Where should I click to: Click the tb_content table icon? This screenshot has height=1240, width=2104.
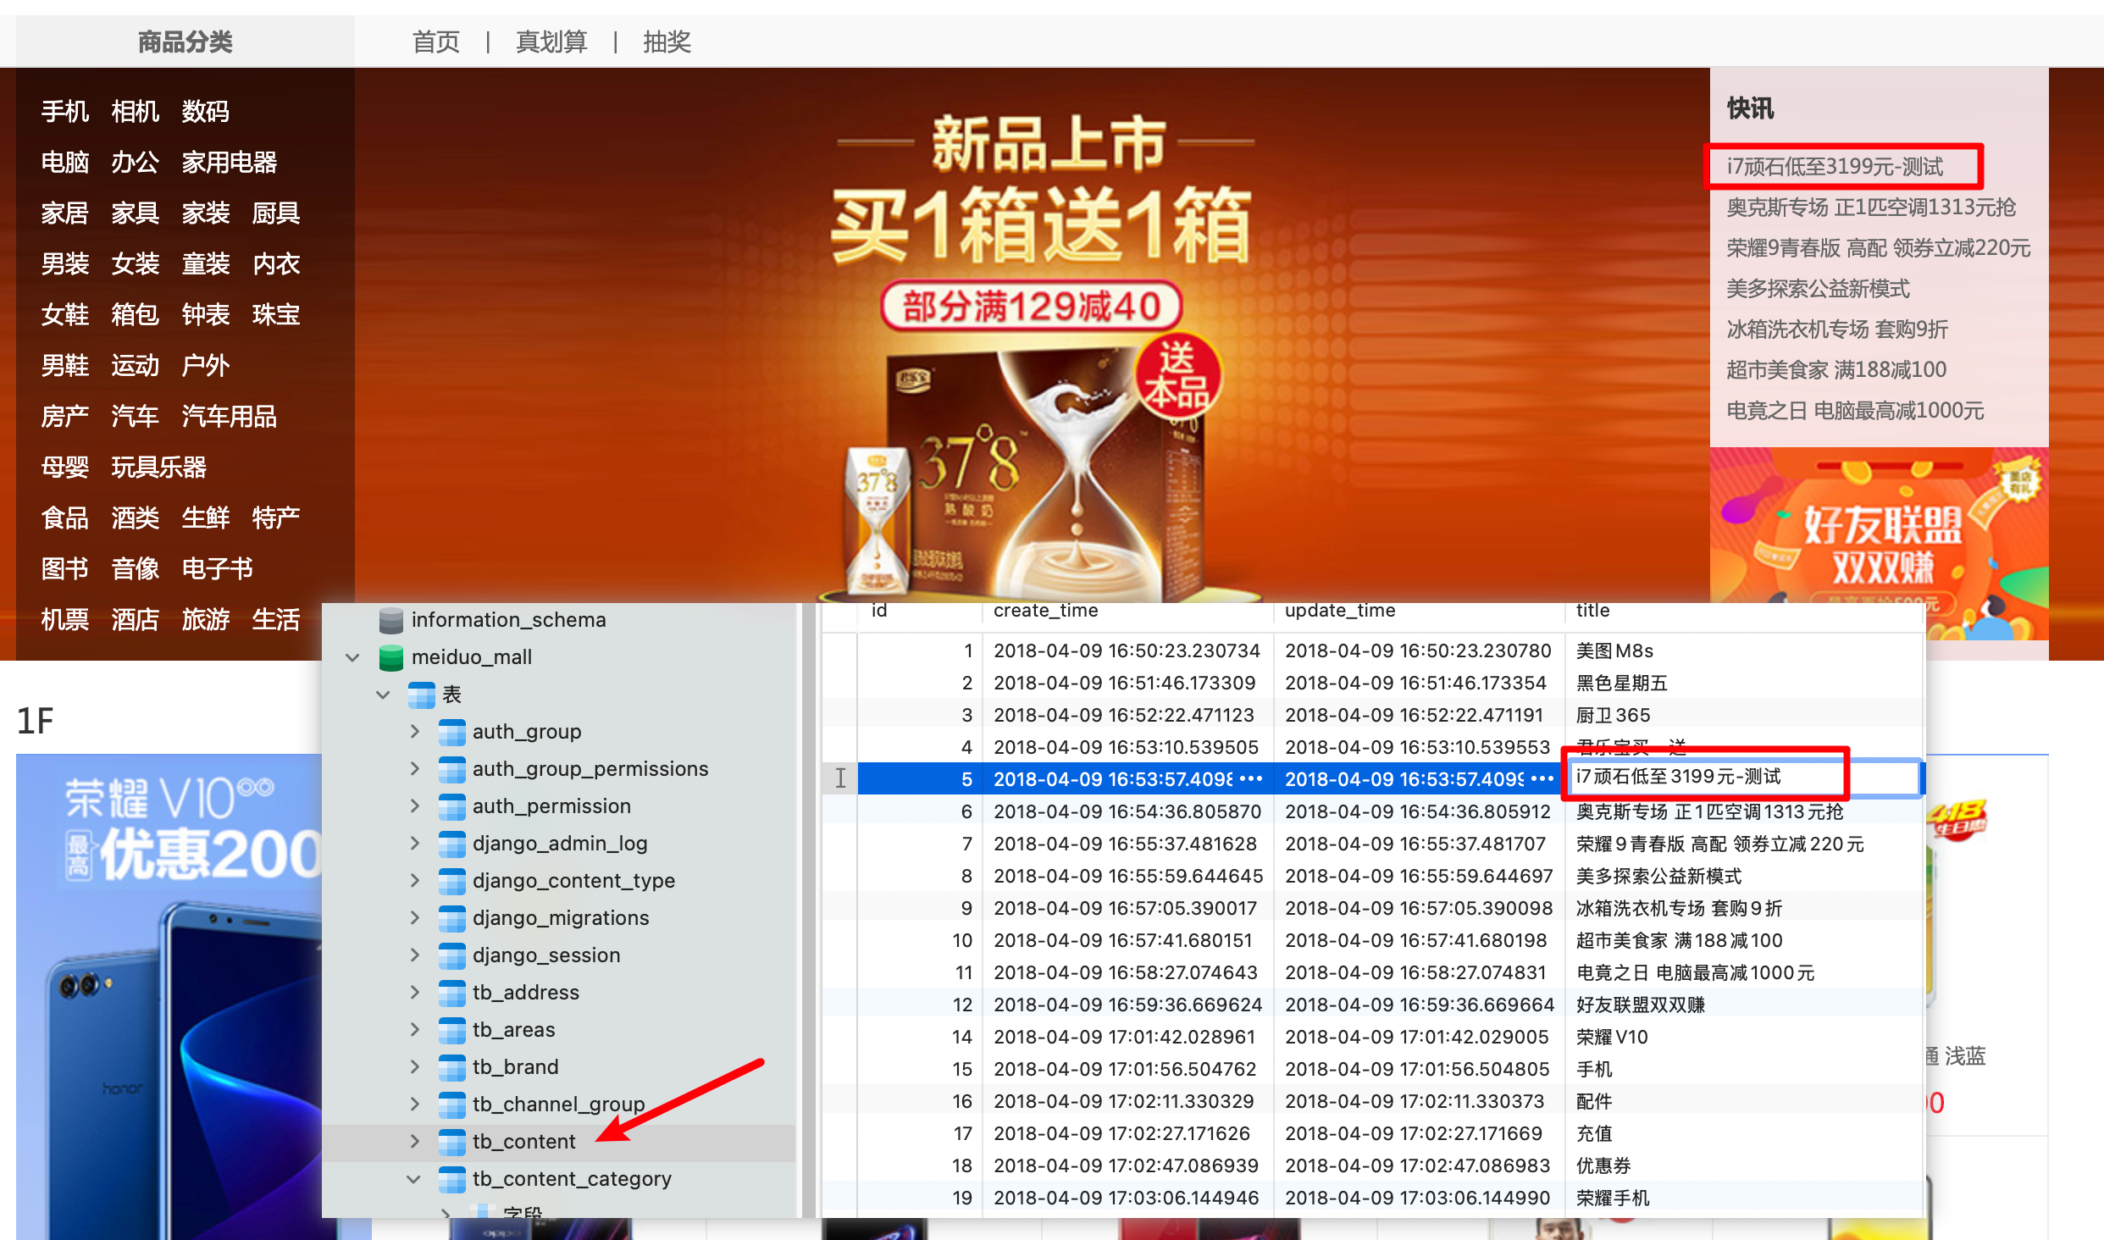pyautogui.click(x=451, y=1142)
